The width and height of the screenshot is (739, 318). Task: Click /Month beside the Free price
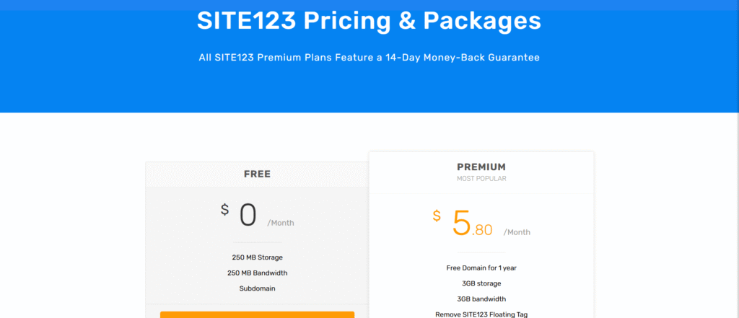point(281,223)
